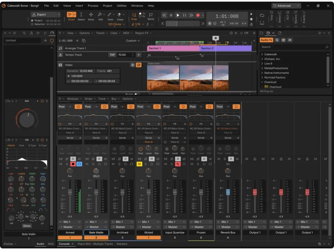The image size is (334, 250).
Task: Expand the Cakewalk plug-in folder
Action: 262,54
